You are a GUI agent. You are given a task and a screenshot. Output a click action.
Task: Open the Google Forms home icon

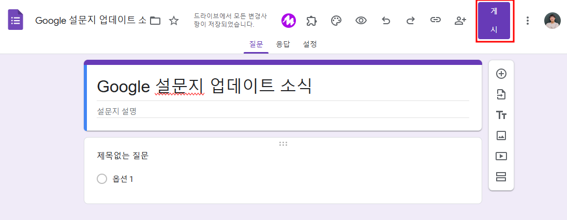coord(16,20)
